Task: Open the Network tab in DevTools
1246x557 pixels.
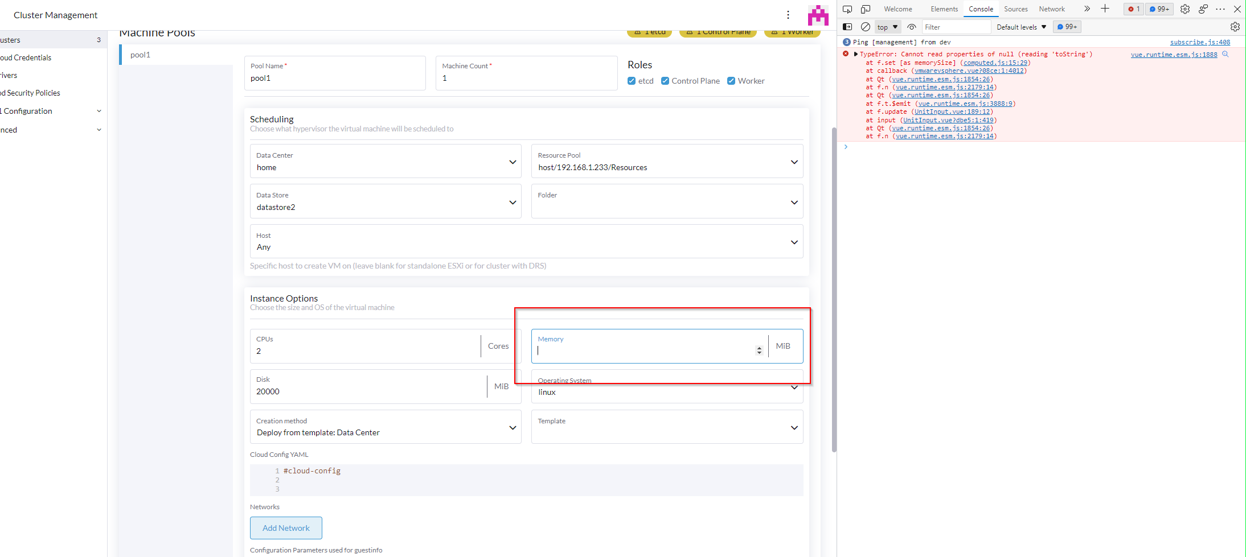Action: click(x=1051, y=9)
